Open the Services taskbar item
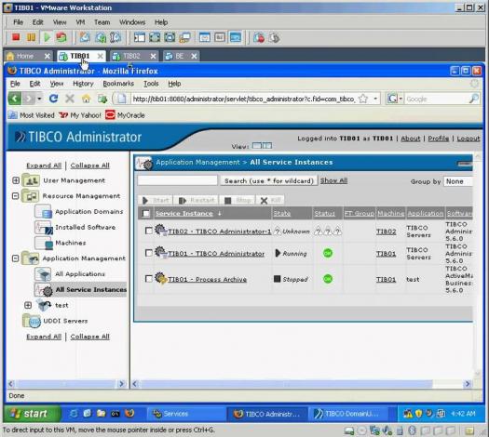489x437 pixels. (186, 414)
